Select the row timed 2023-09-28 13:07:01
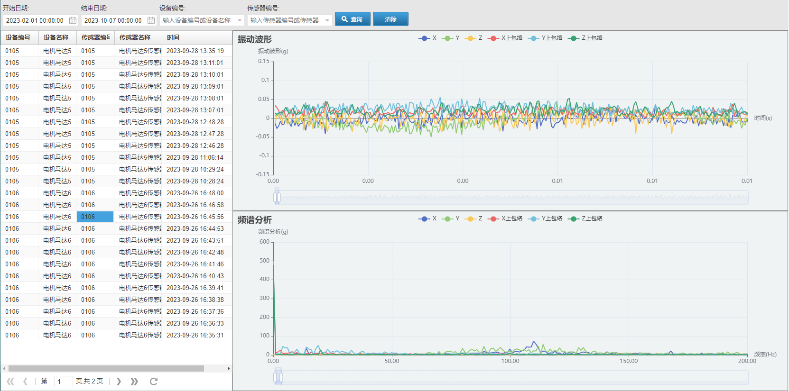This screenshot has height=391, width=789. [x=116, y=110]
